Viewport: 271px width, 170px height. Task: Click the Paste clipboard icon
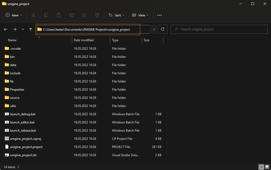(59, 15)
